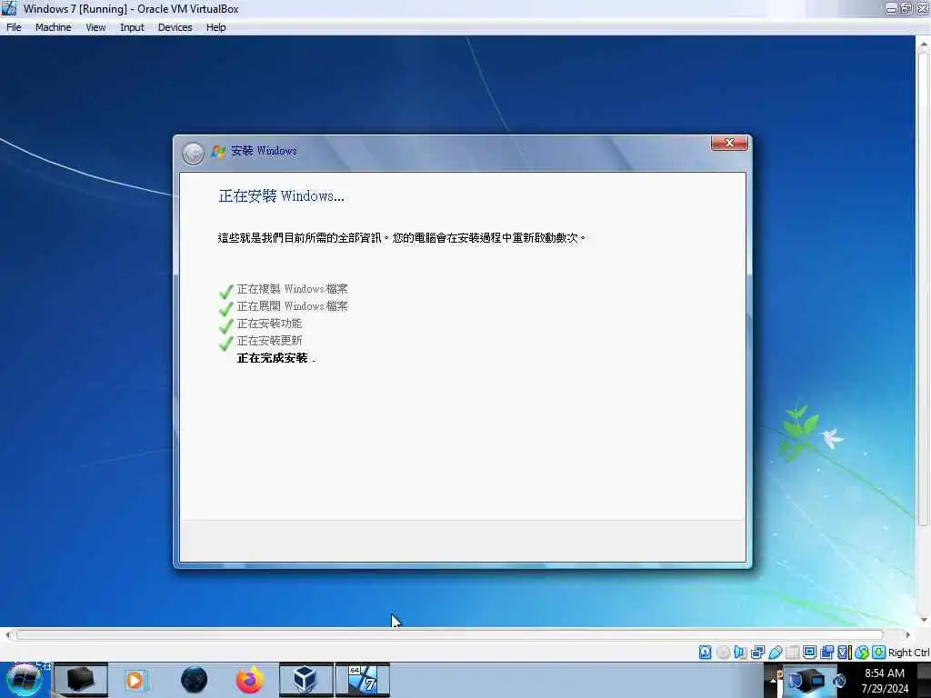Click the back arrow in Install Windows dialog

tap(193, 154)
